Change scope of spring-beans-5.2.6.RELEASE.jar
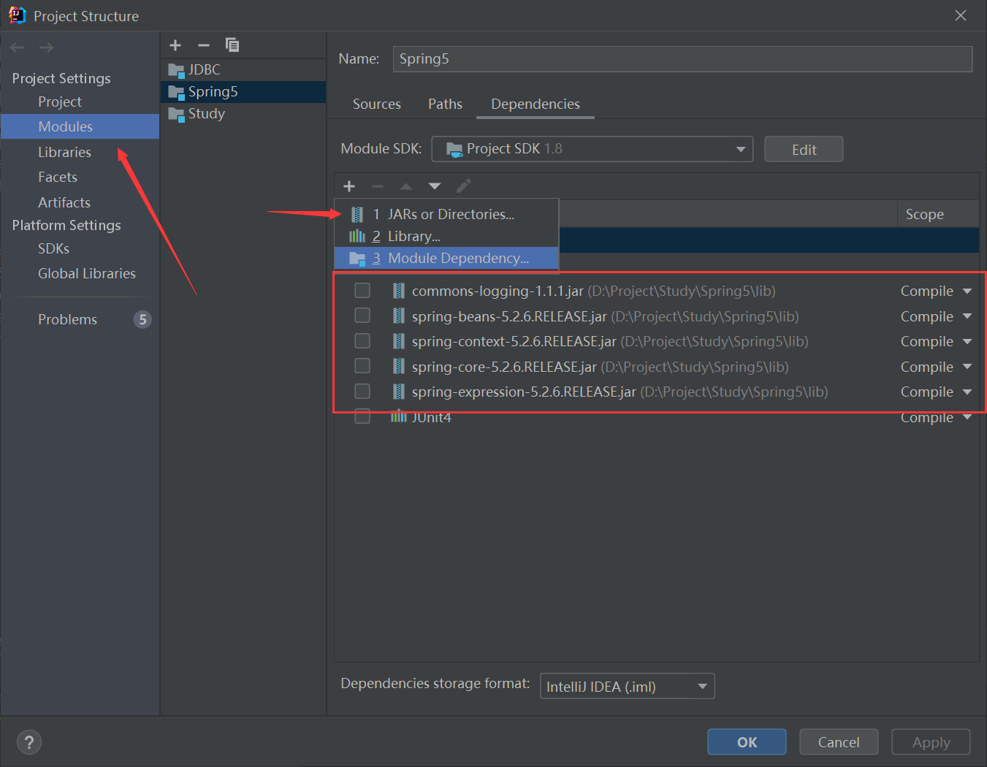This screenshot has width=987, height=767. 936,316
